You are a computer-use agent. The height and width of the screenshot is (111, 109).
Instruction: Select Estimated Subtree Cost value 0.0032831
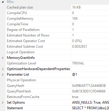[90, 47]
